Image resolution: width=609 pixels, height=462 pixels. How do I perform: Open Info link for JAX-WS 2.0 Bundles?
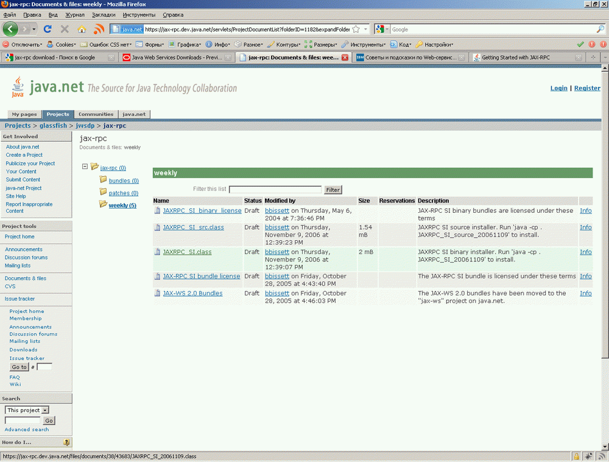pyautogui.click(x=586, y=293)
